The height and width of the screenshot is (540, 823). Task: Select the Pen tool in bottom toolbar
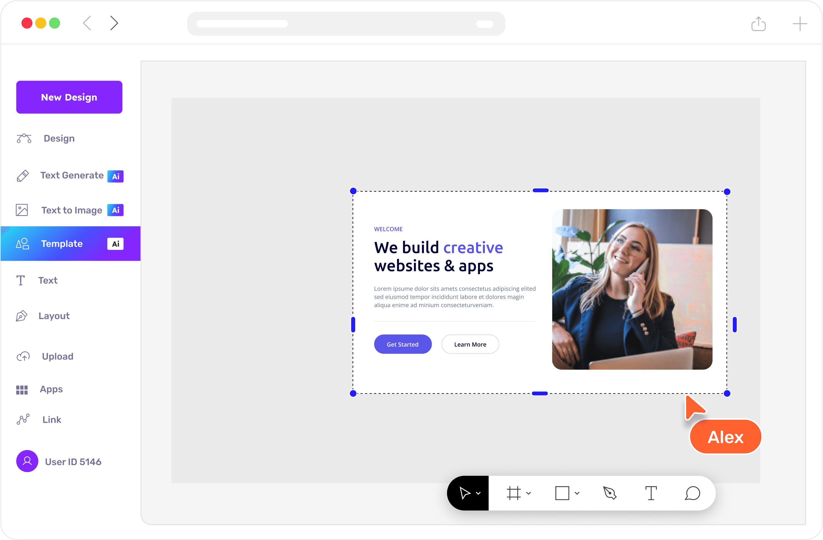click(610, 493)
